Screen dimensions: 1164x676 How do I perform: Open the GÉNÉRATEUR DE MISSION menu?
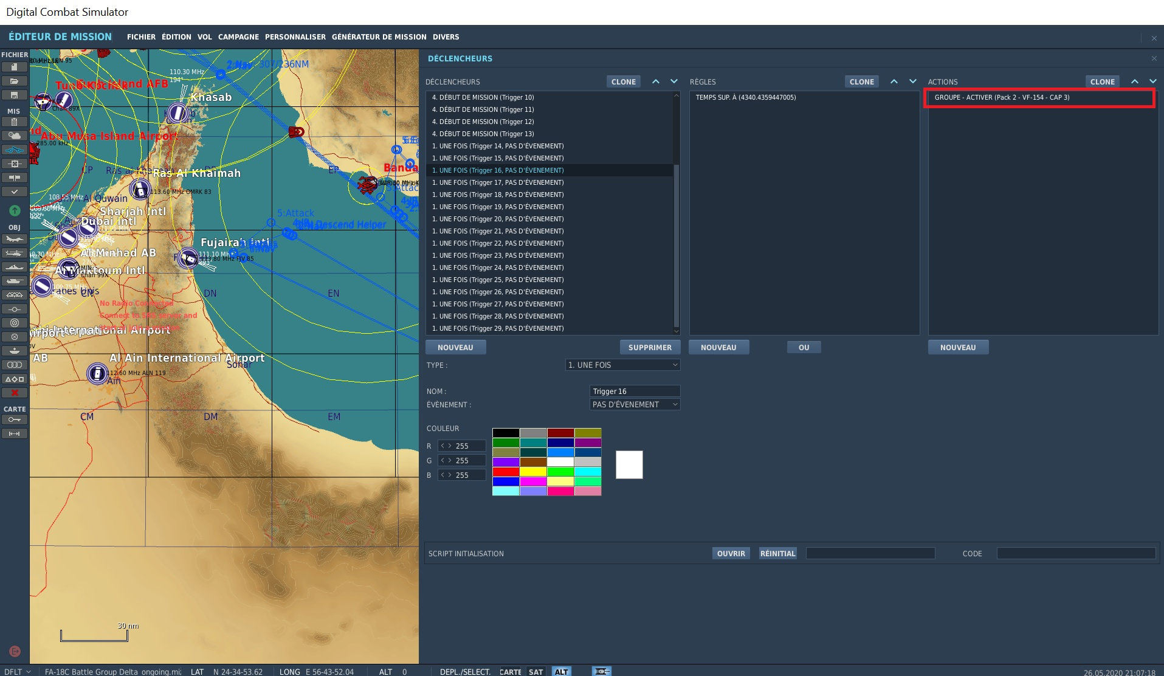tap(379, 37)
